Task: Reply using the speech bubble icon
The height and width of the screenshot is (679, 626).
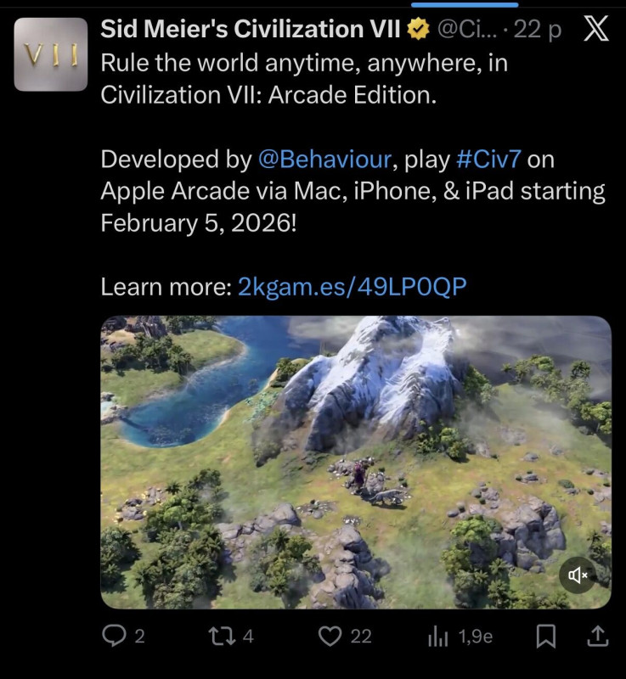Action: pos(114,636)
